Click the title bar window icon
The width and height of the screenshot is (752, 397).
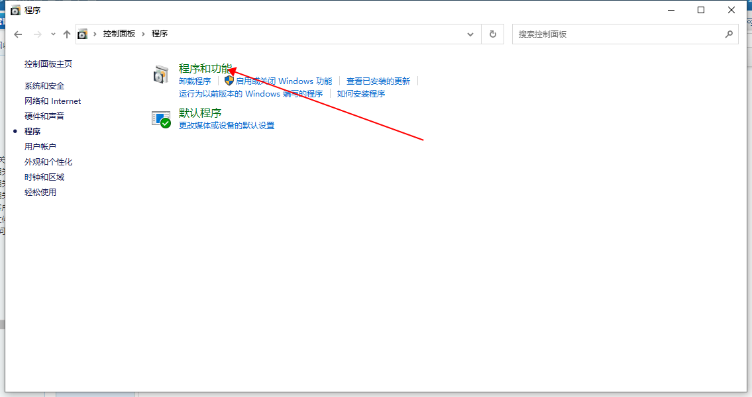[15, 10]
